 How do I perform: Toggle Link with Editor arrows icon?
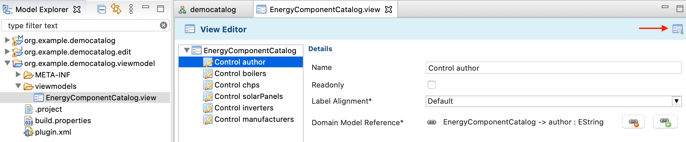coord(116,9)
